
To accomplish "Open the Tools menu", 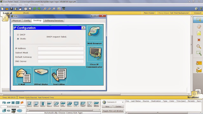I will click(26, 5).
